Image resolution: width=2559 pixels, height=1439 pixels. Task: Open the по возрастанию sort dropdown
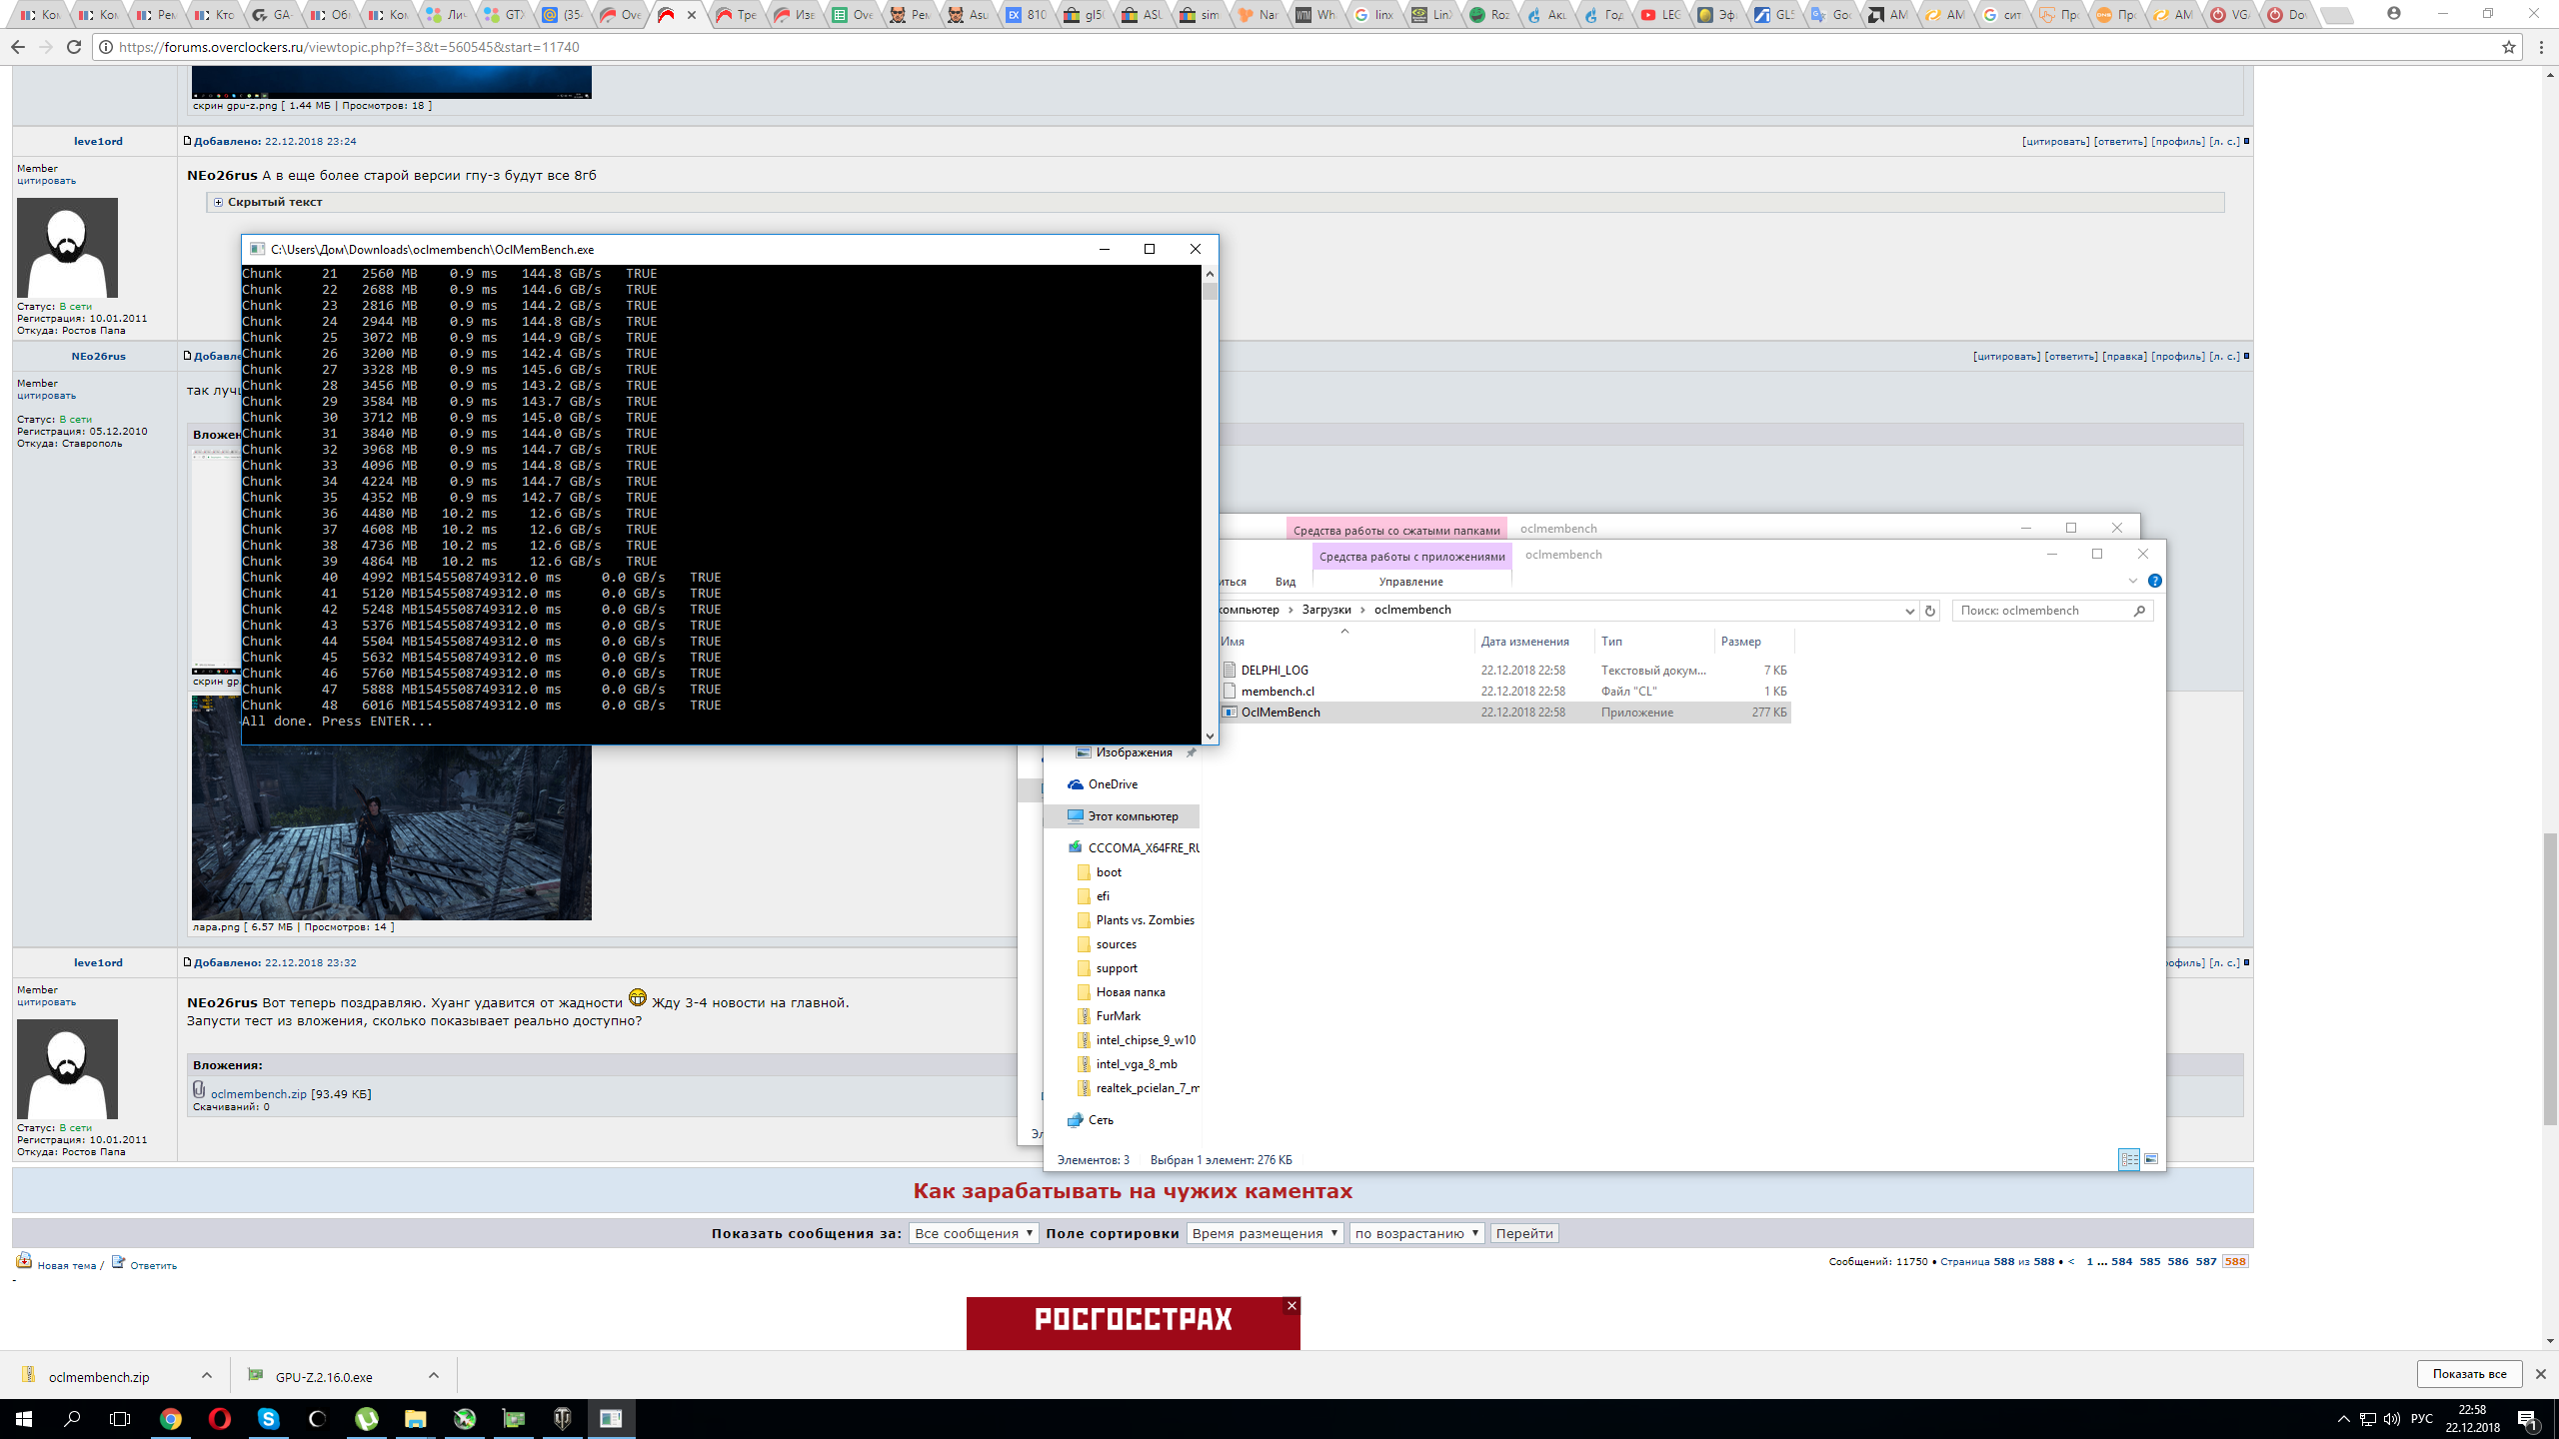click(1415, 1233)
